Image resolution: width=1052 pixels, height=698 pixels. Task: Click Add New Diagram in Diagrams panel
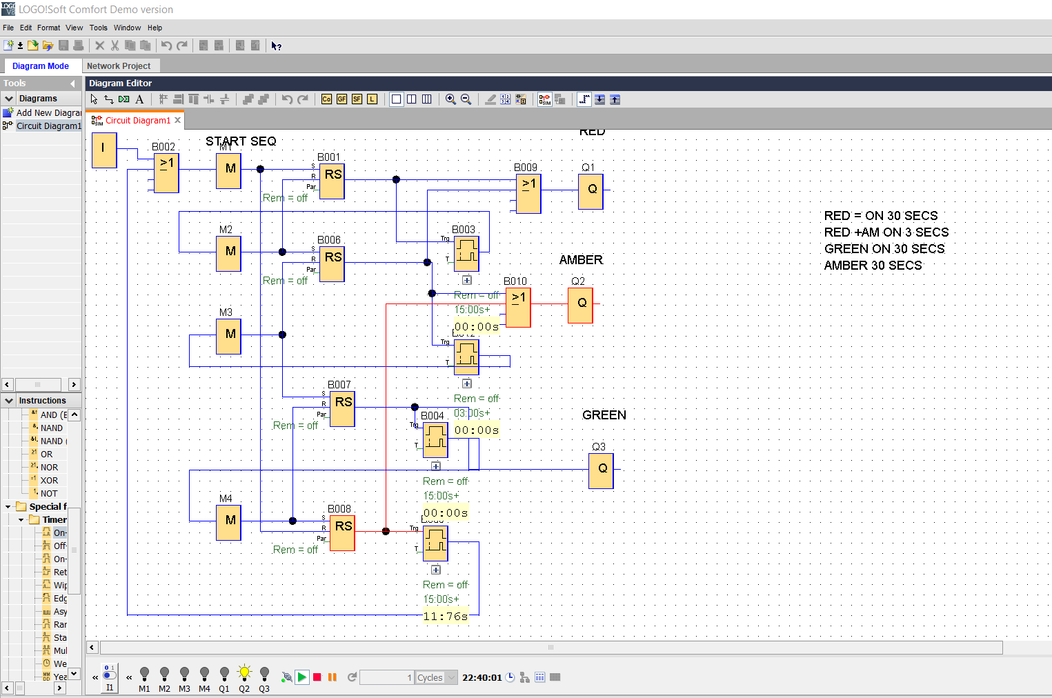pos(48,112)
